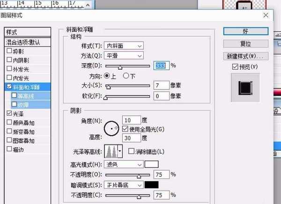Image resolution: width=281 pixels, height=204 pixels.
Task: Enable the 投影 (Drop Shadow) checkbox
Action: click(x=9, y=51)
